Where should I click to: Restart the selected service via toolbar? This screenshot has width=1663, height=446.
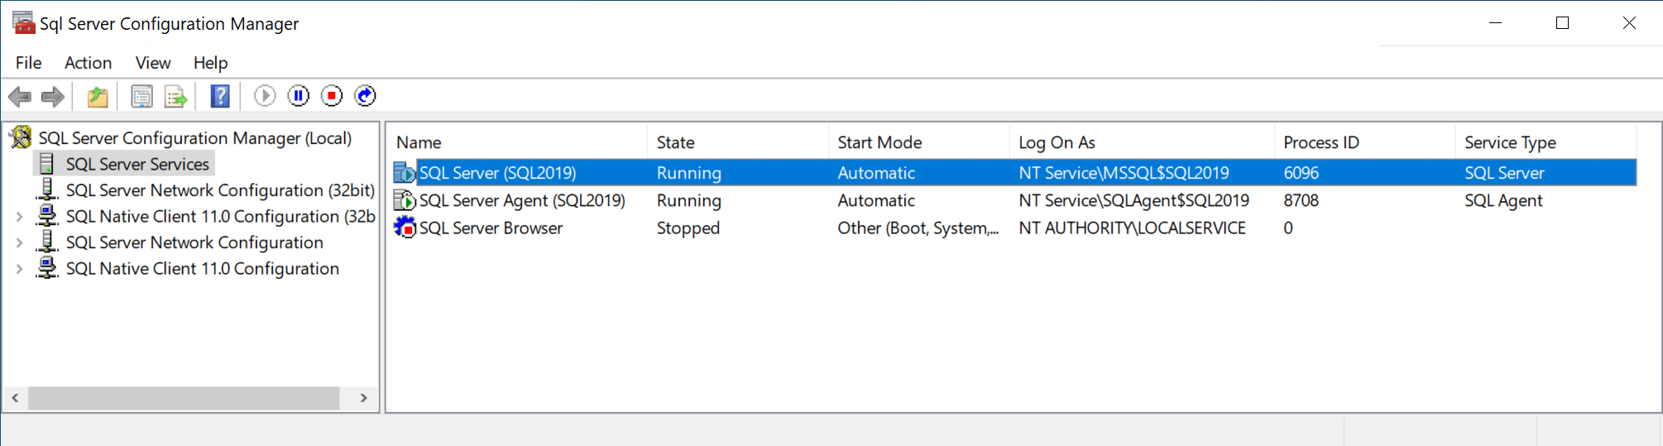point(365,96)
